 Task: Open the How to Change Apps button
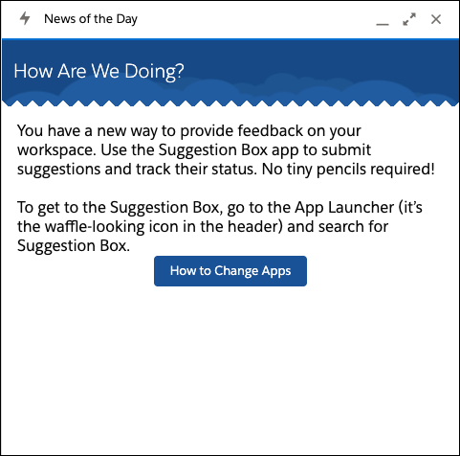(230, 271)
